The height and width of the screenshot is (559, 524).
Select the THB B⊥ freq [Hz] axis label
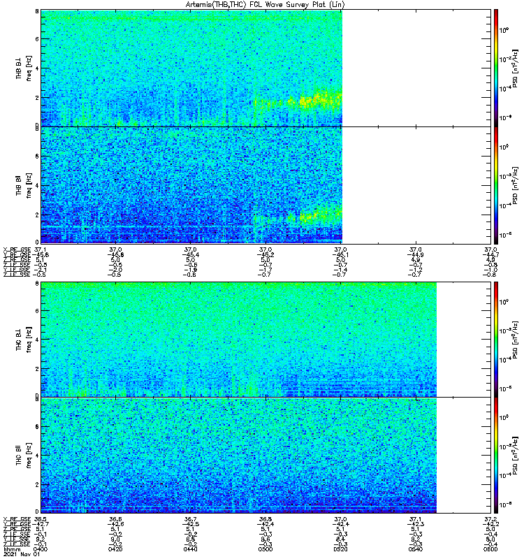click(24, 68)
